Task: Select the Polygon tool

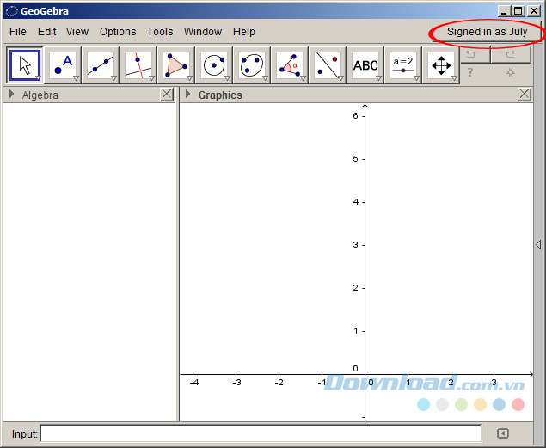Action: click(176, 65)
